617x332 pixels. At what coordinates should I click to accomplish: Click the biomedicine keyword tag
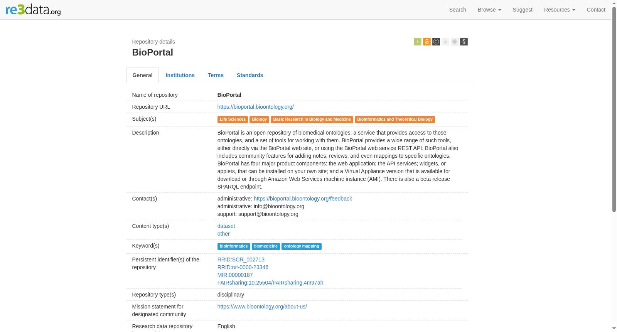click(266, 246)
